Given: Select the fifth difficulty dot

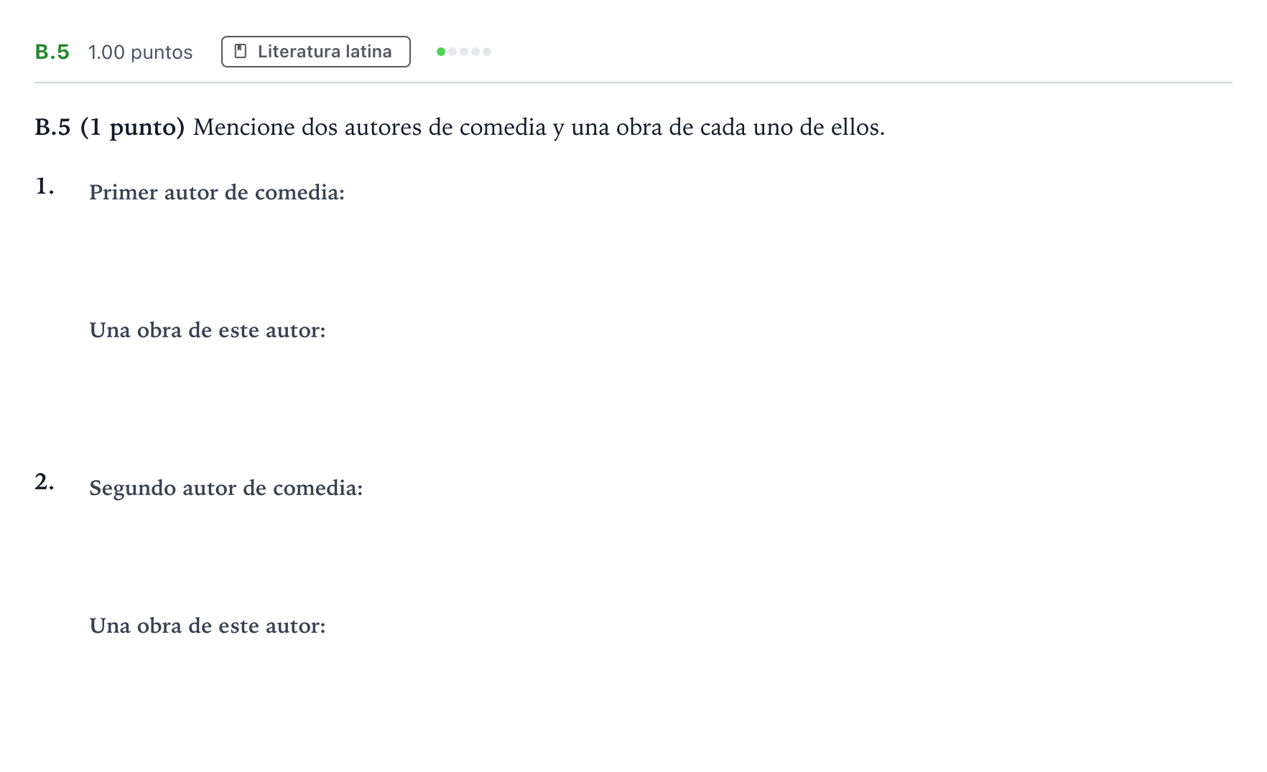Looking at the screenshot, I should click(487, 52).
